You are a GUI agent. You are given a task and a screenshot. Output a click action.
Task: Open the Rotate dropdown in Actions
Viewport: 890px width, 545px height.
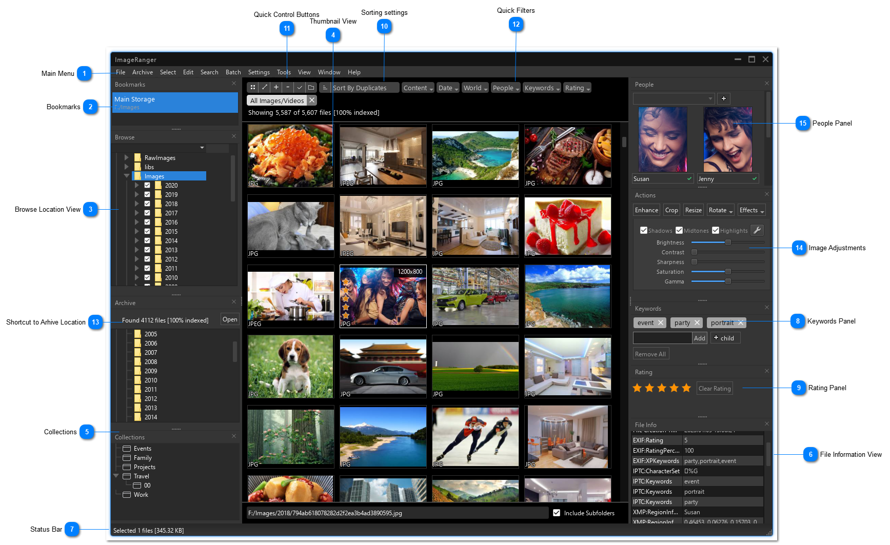(x=720, y=210)
